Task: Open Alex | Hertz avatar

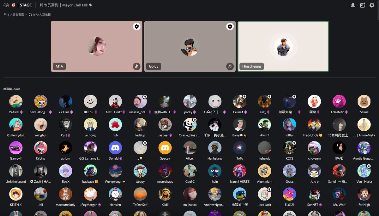Action: pos(115,101)
